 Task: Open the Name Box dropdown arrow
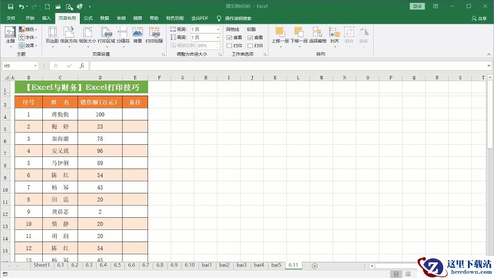[35, 65]
